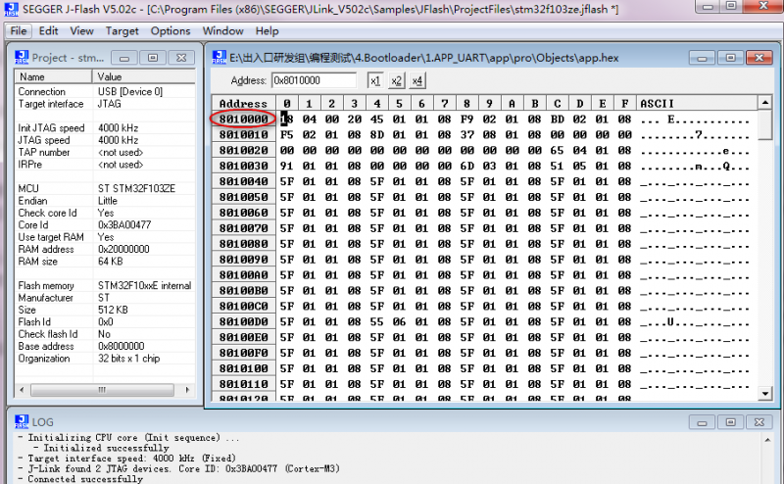
Task: Select address row 80100D0
Action: [243, 321]
